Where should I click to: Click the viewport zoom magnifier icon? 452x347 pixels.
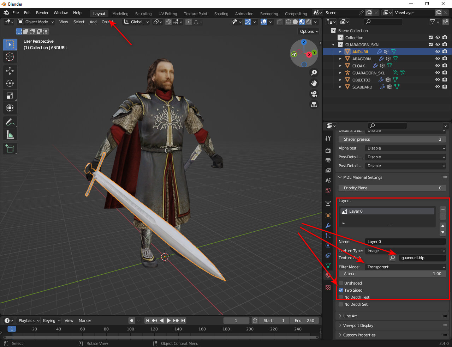(314, 73)
